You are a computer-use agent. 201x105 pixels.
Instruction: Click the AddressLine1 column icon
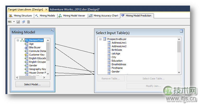pos(109,43)
